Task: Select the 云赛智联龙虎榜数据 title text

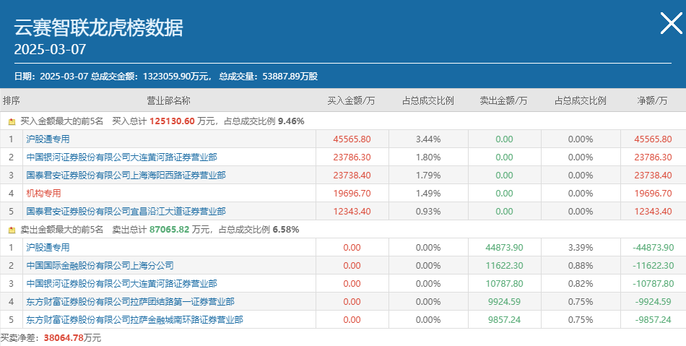Action: click(98, 28)
